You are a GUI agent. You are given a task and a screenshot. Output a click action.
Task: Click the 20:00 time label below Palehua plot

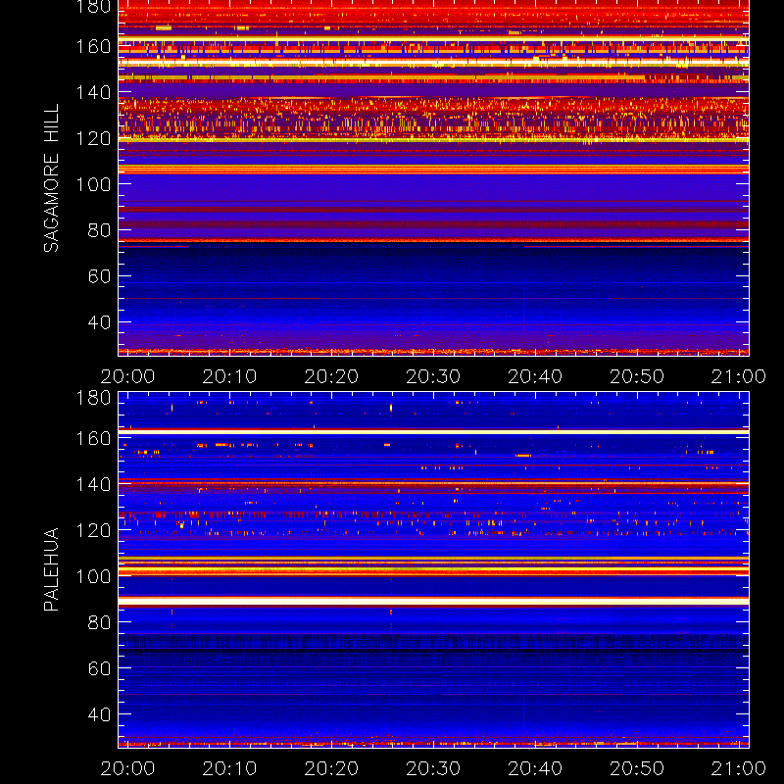pyautogui.click(x=127, y=768)
